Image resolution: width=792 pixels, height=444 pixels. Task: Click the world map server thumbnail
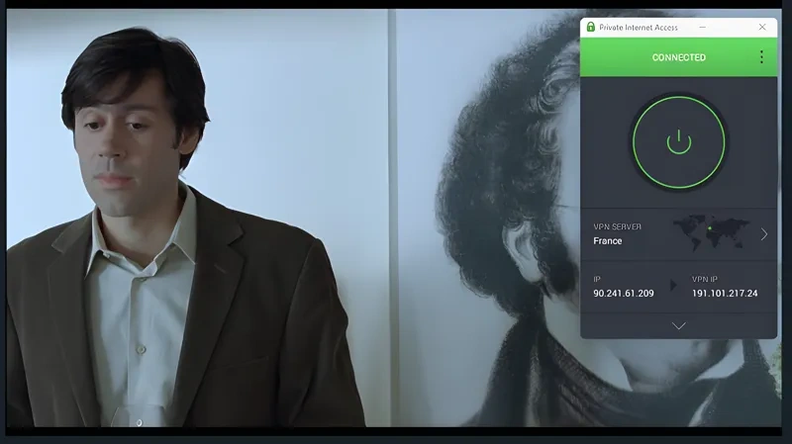[x=710, y=233]
